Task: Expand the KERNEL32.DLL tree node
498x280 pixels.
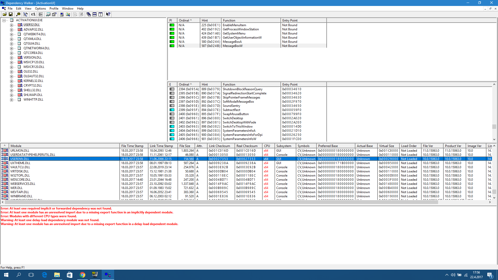Action: (x=11, y=81)
